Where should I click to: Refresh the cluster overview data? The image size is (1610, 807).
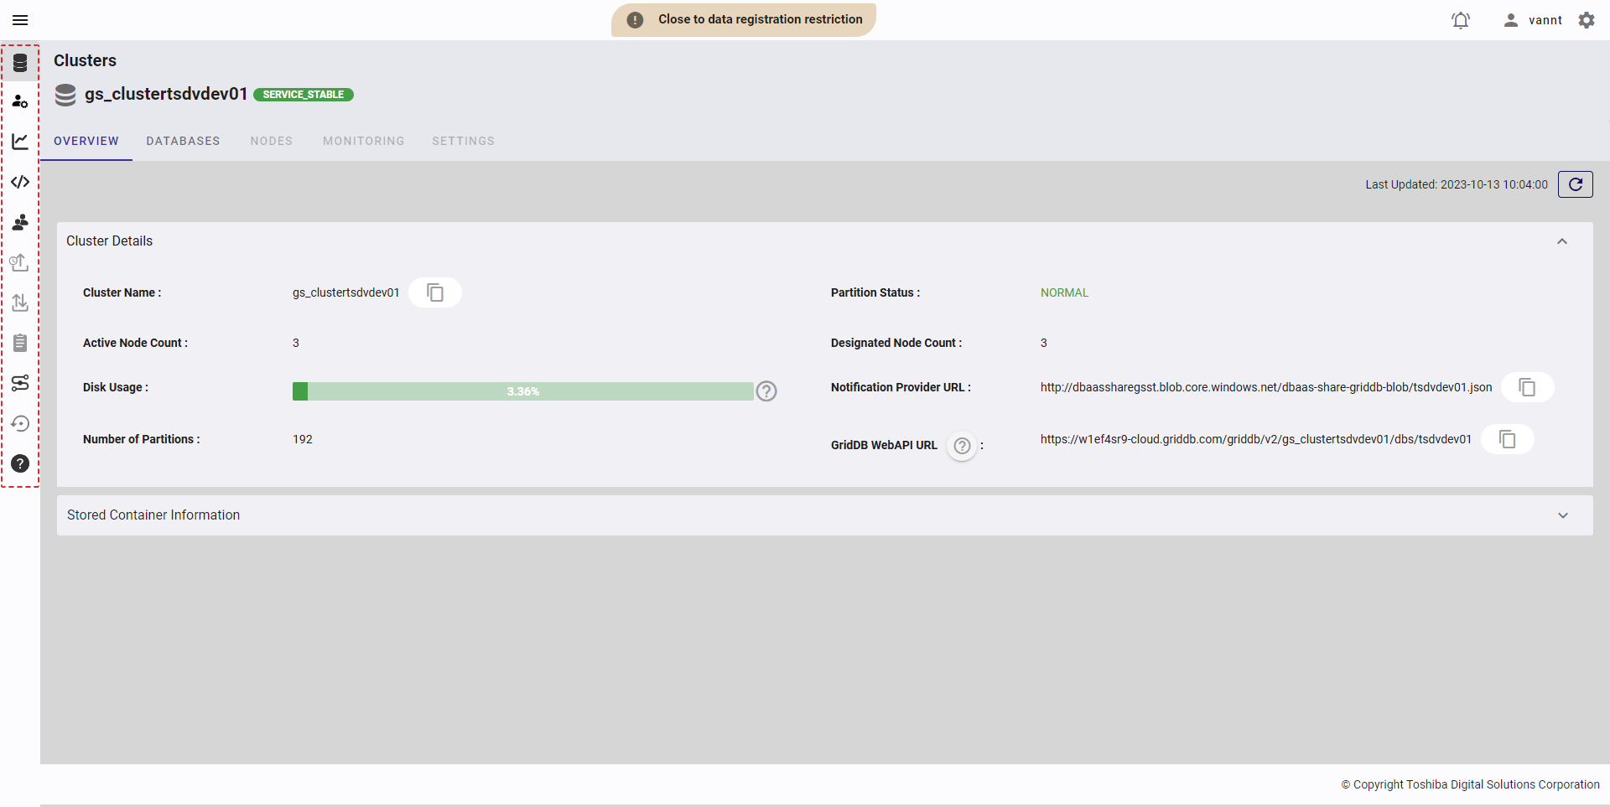pyautogui.click(x=1575, y=184)
